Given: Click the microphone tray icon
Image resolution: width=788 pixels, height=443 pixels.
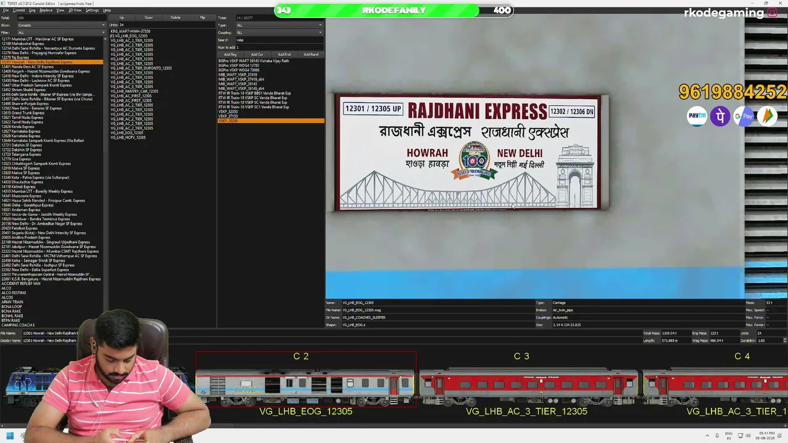Looking at the screenshot, I should pyautogui.click(x=717, y=436).
